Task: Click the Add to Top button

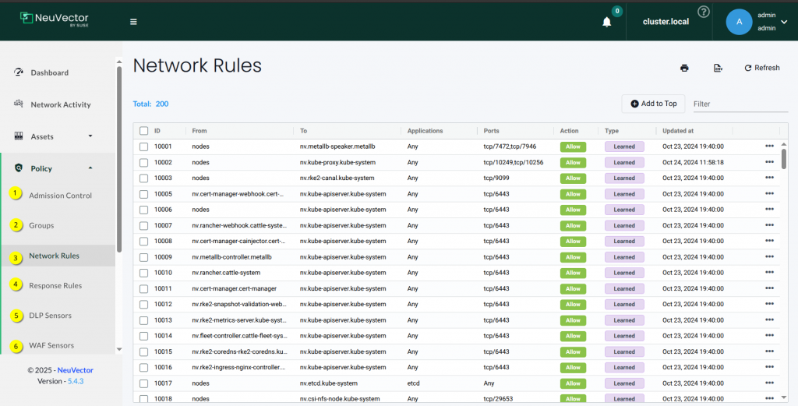Action: (653, 104)
